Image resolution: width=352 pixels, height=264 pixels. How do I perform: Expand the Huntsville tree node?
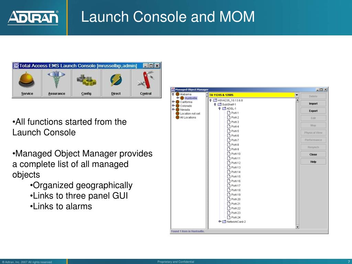click(x=178, y=98)
